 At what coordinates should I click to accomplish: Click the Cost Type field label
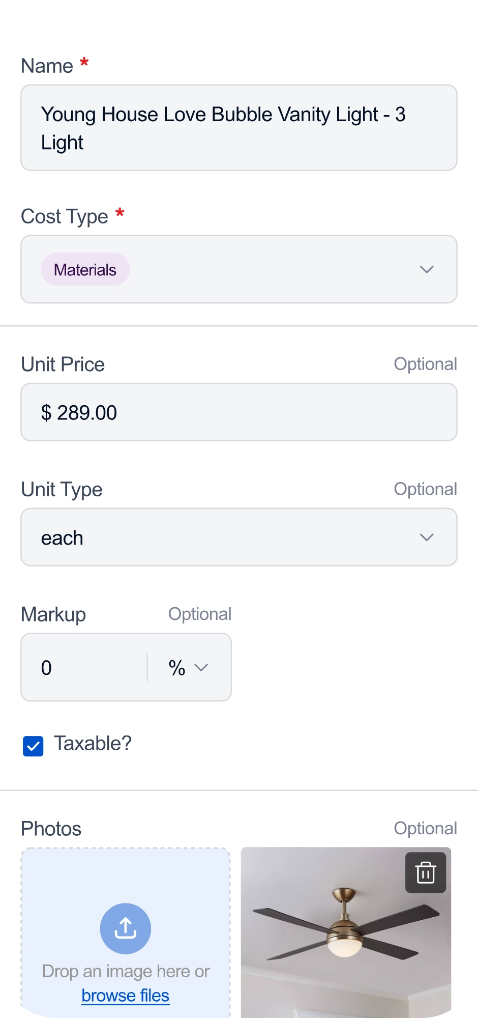(x=65, y=216)
